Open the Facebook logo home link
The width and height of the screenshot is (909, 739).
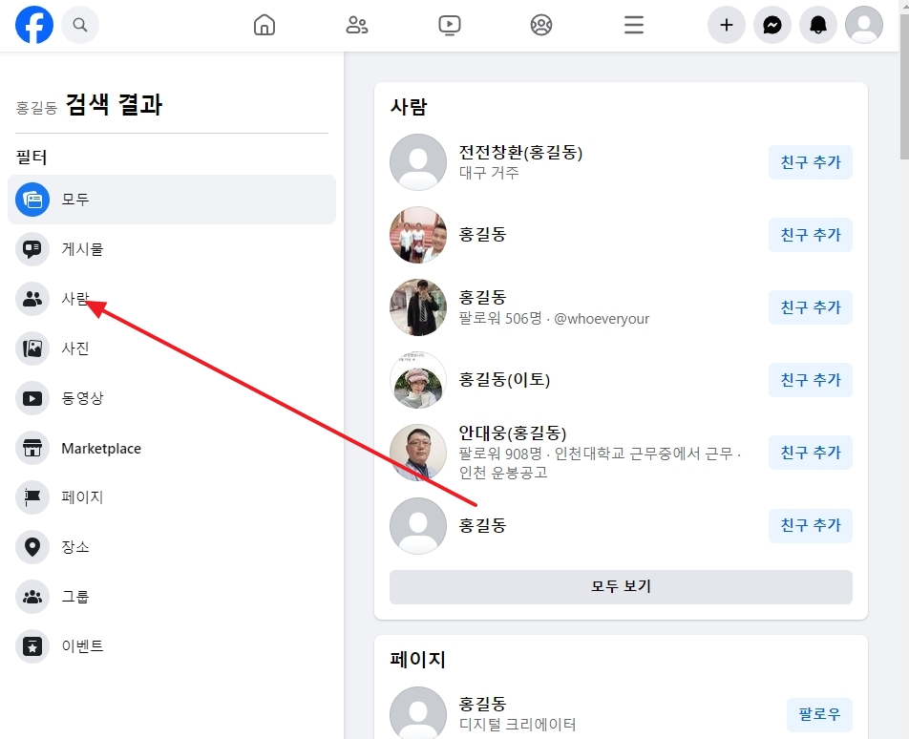coord(34,25)
